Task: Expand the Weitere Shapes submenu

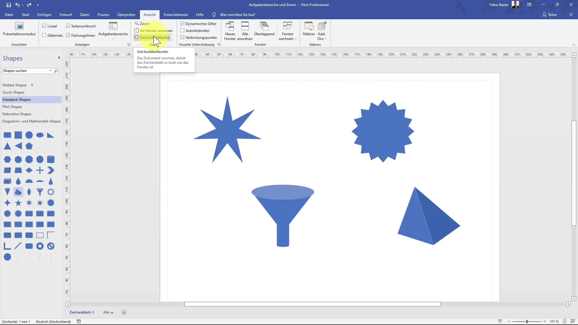Action: (32, 85)
